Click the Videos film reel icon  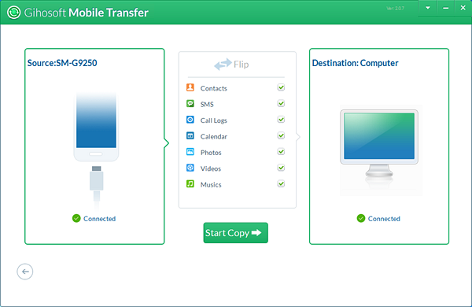click(190, 168)
